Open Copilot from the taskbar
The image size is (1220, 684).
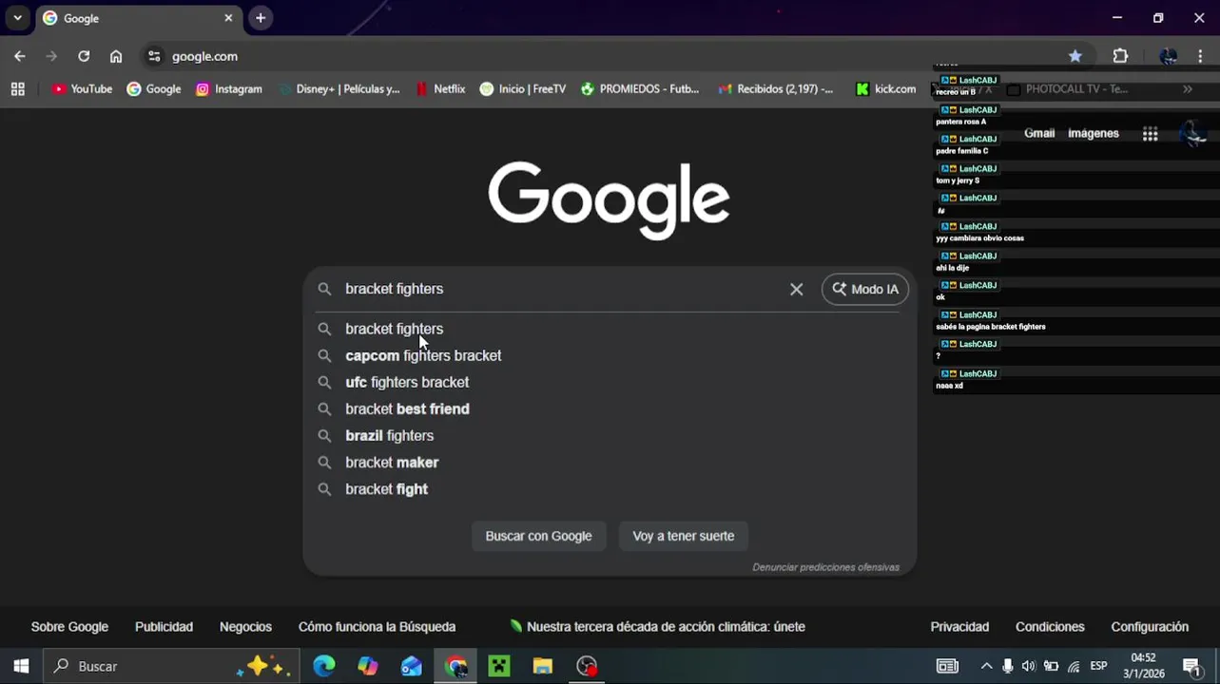[x=368, y=666]
